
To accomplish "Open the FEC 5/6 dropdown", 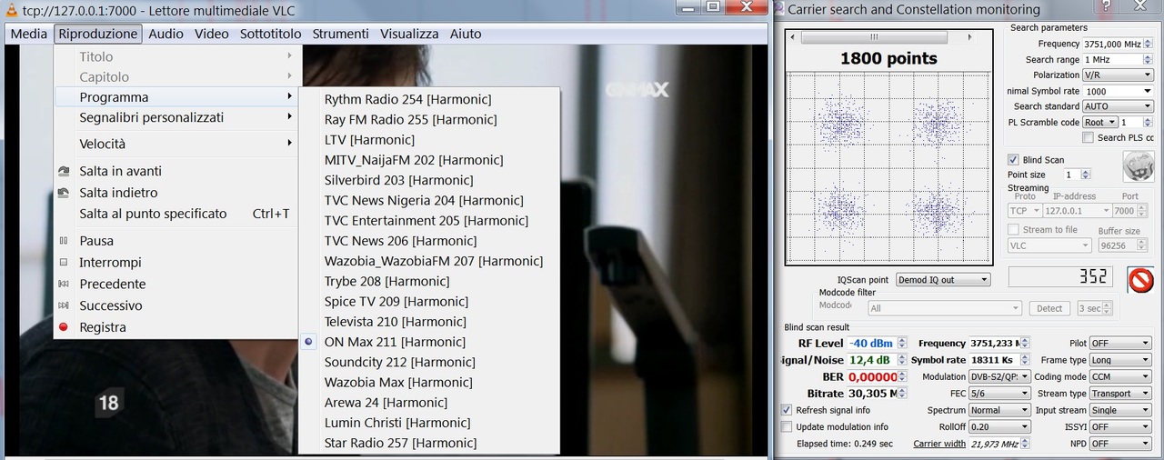I will [999, 394].
